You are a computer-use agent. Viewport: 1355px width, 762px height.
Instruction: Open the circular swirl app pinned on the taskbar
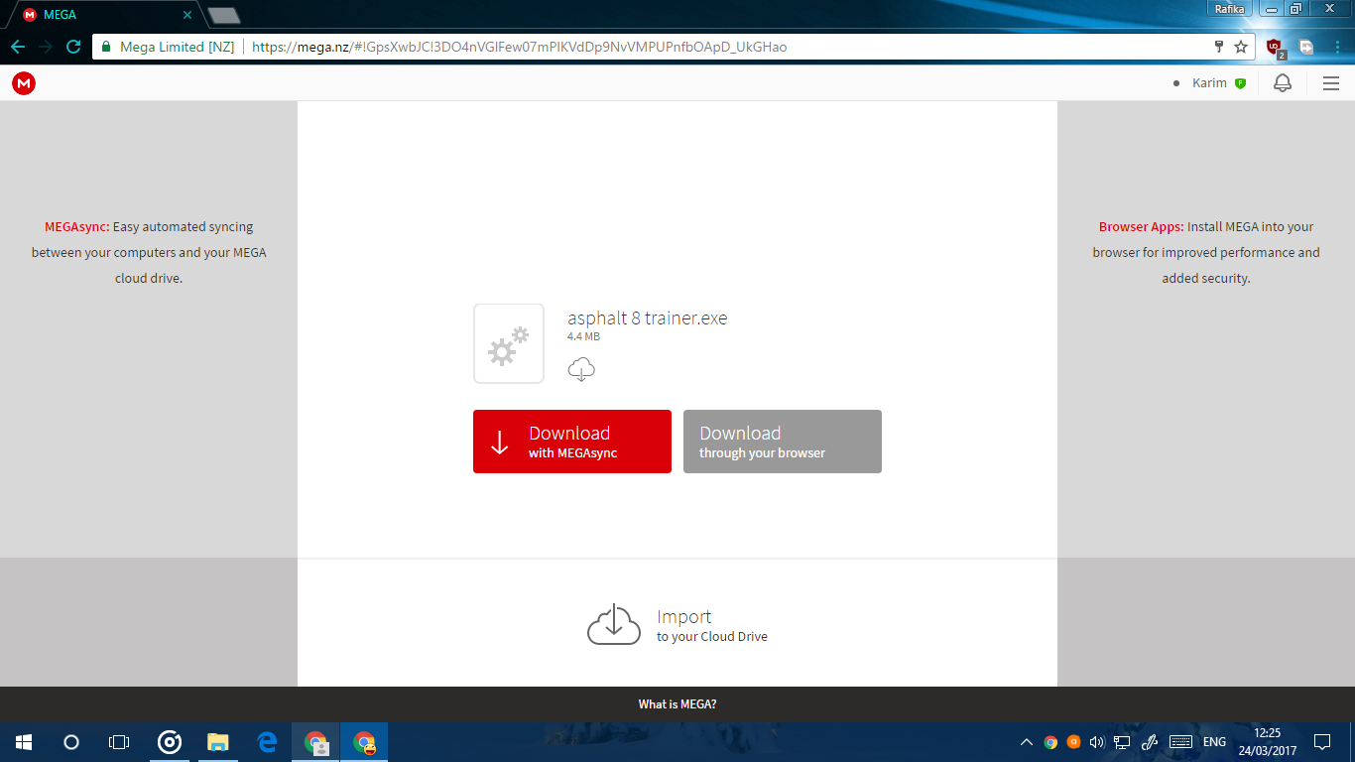coord(170,742)
